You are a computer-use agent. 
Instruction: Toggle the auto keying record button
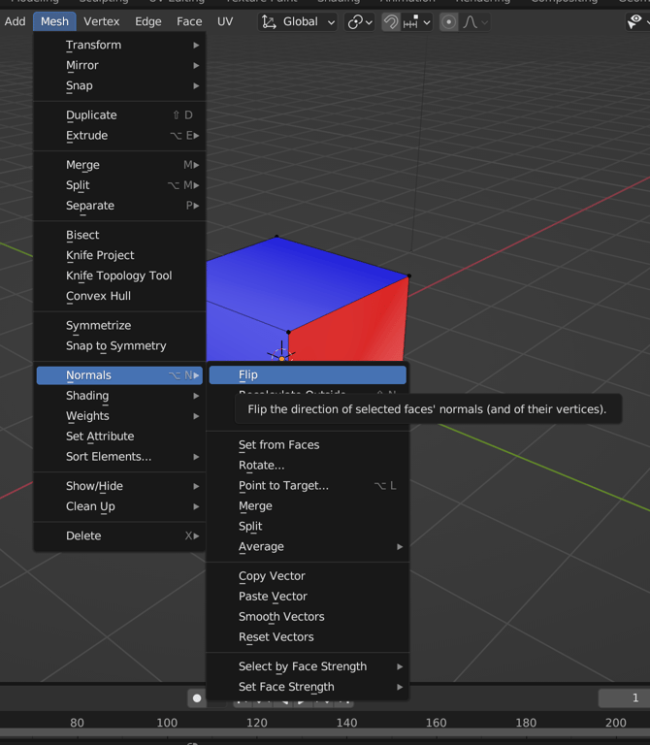click(x=197, y=697)
